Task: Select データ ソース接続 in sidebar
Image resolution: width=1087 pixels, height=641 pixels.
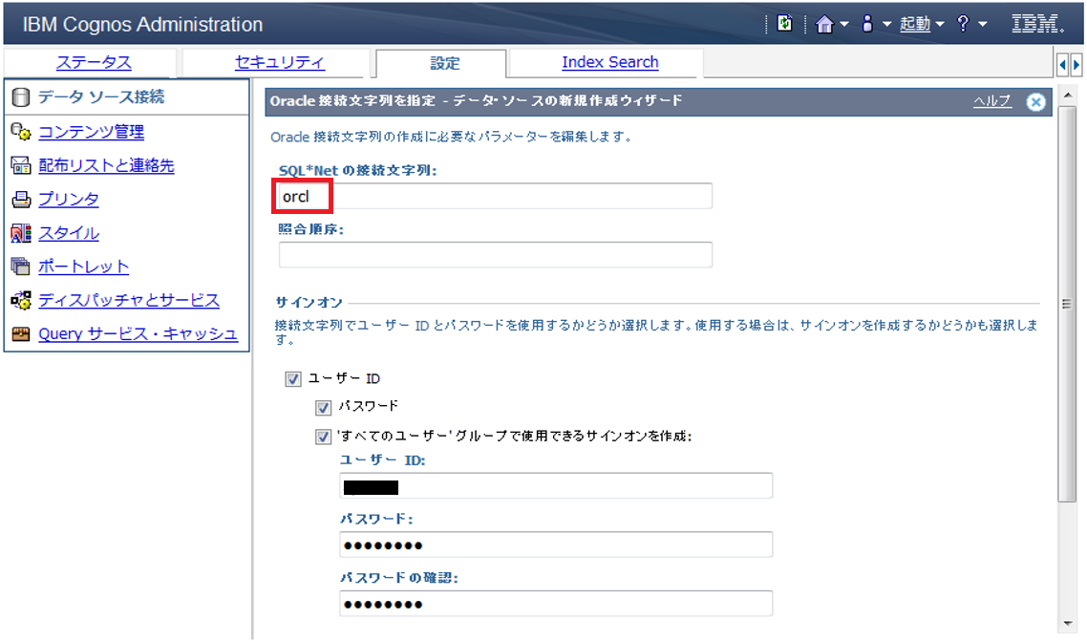Action: tap(101, 97)
